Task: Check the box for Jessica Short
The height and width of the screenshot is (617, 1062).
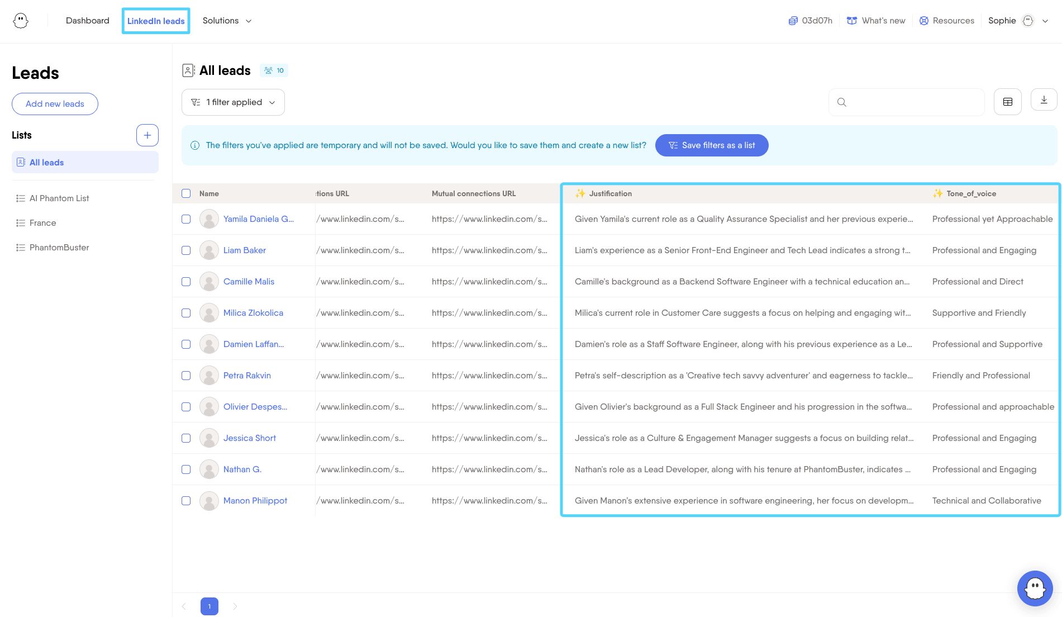Action: pos(186,438)
